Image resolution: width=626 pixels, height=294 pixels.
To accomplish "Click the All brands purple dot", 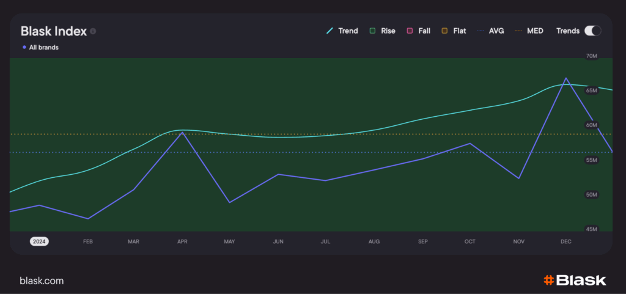I will (24, 47).
